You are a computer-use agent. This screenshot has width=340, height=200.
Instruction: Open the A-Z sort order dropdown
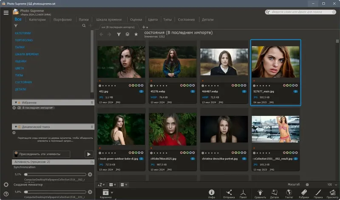click(101, 185)
